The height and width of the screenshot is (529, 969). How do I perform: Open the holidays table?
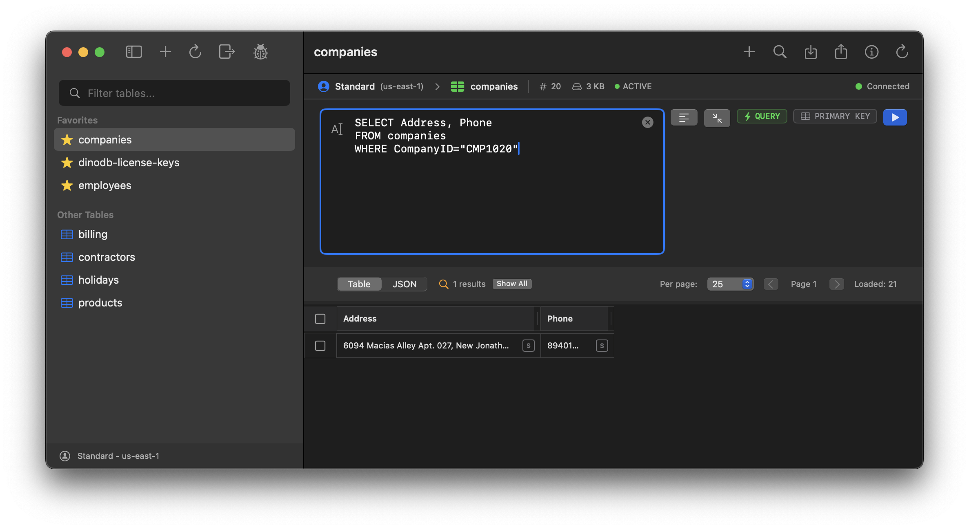174,280
